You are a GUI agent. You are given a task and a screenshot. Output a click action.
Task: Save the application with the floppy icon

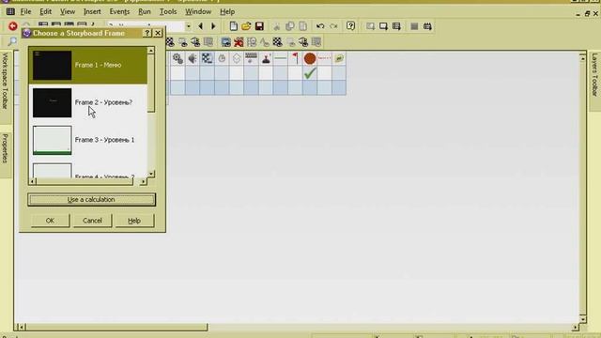click(x=259, y=26)
